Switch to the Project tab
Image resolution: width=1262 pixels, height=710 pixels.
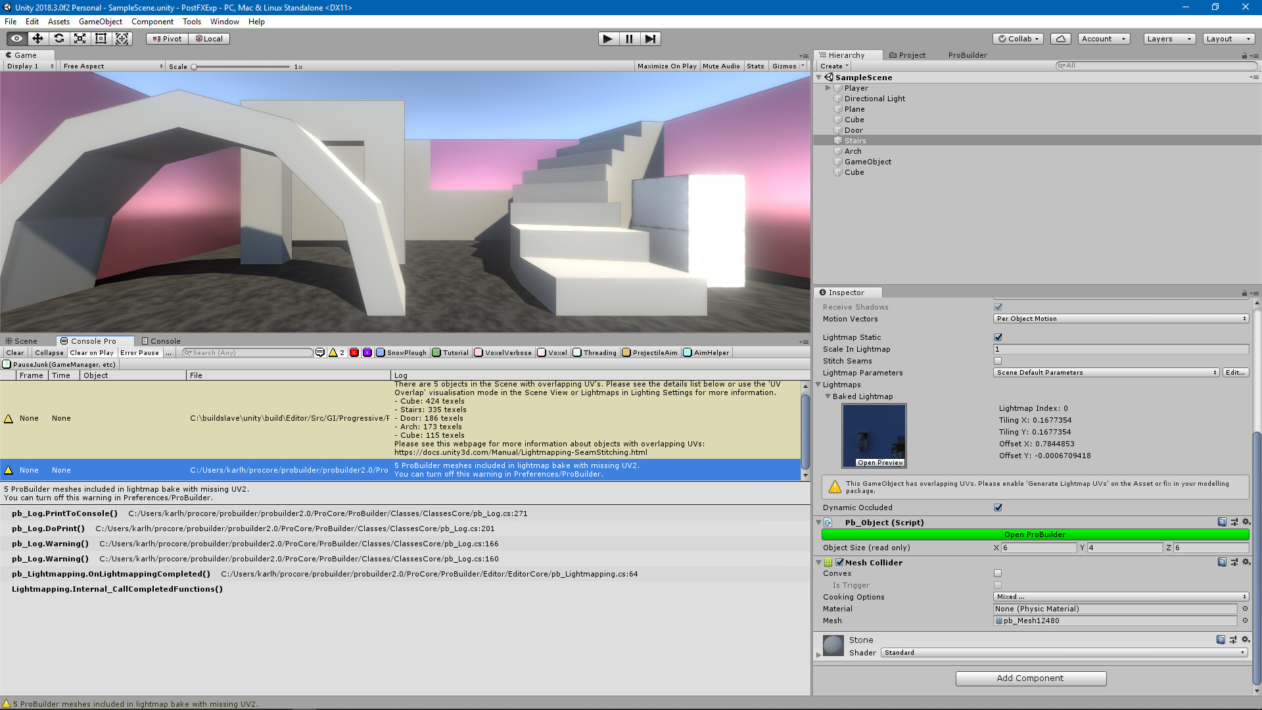point(908,55)
